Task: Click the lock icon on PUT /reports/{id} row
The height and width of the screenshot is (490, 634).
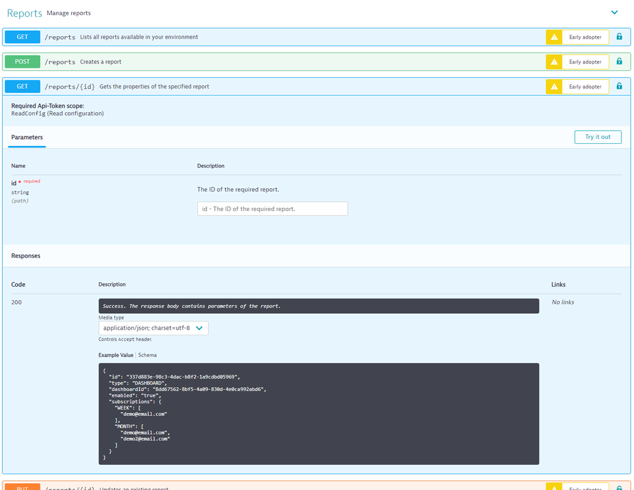Action: [619, 487]
